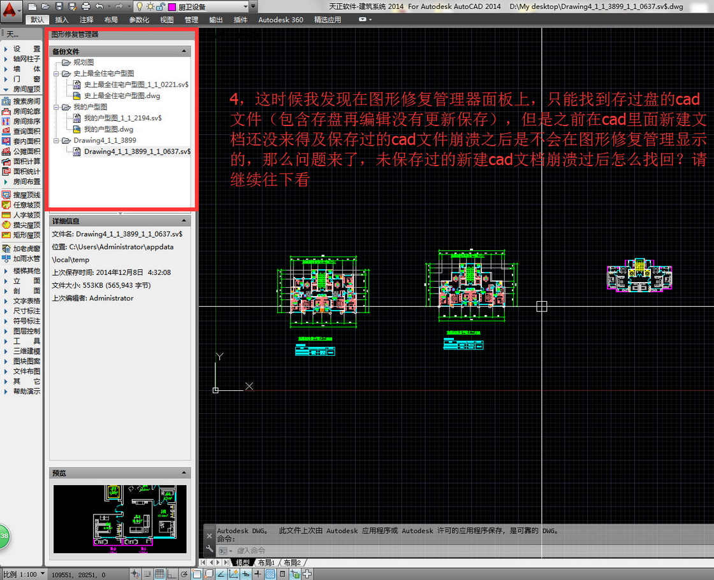This screenshot has width=714, height=580.
Task: Open the 比例 1:100 scale dropdown
Action: click(x=43, y=574)
